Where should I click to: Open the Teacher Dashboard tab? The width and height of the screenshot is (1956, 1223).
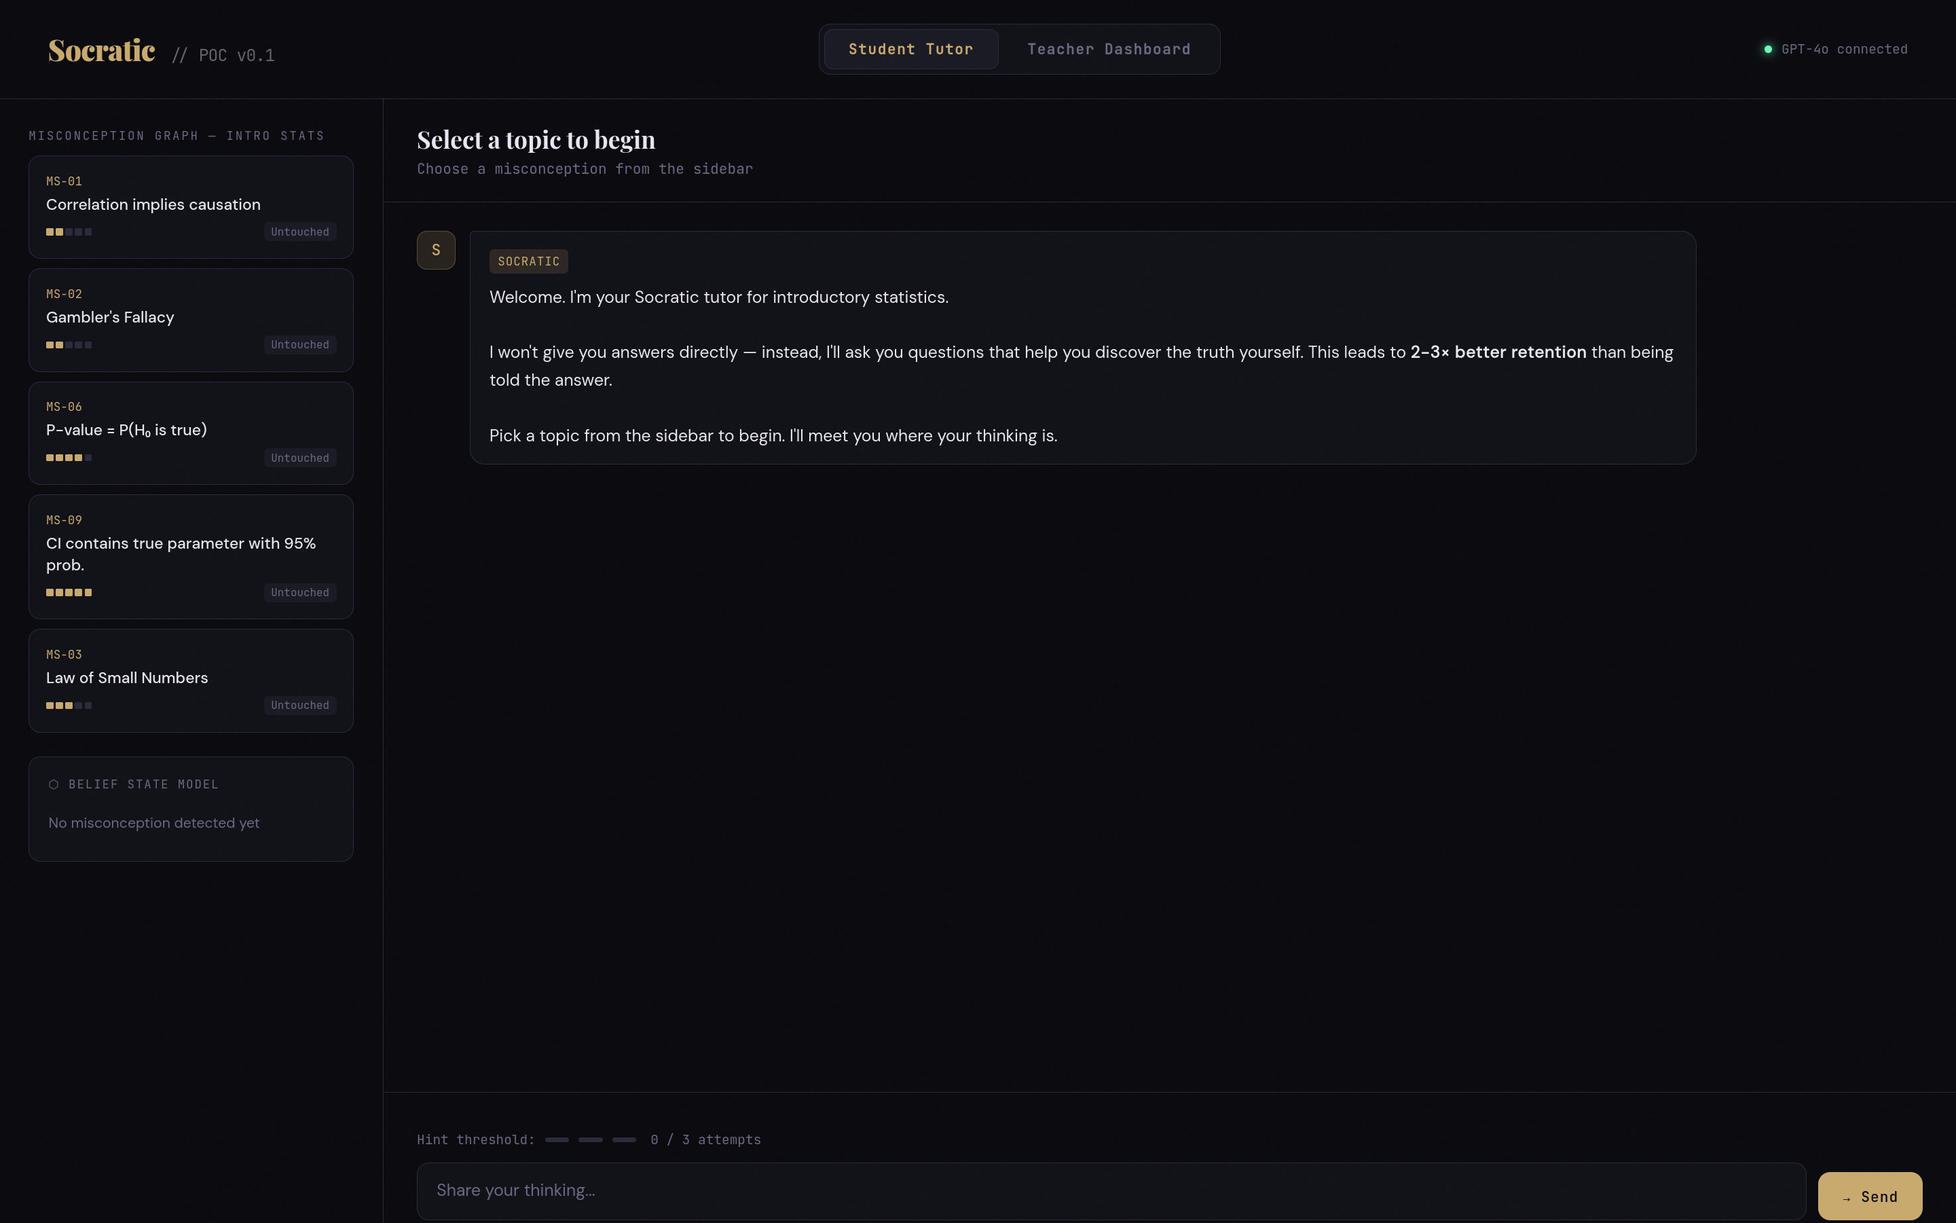point(1109,50)
